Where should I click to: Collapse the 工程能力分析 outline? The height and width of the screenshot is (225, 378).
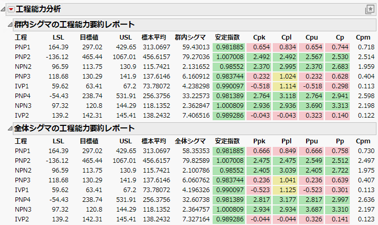pos(4,9)
